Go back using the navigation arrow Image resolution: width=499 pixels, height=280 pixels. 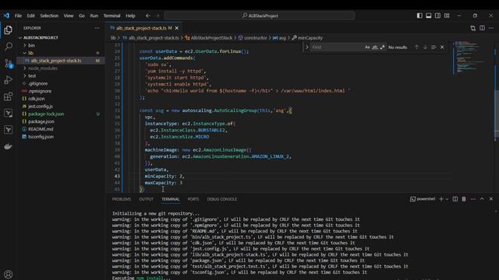click(x=148, y=16)
